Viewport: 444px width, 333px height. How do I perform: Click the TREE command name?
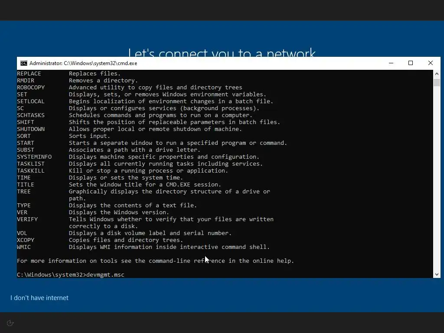24,191
